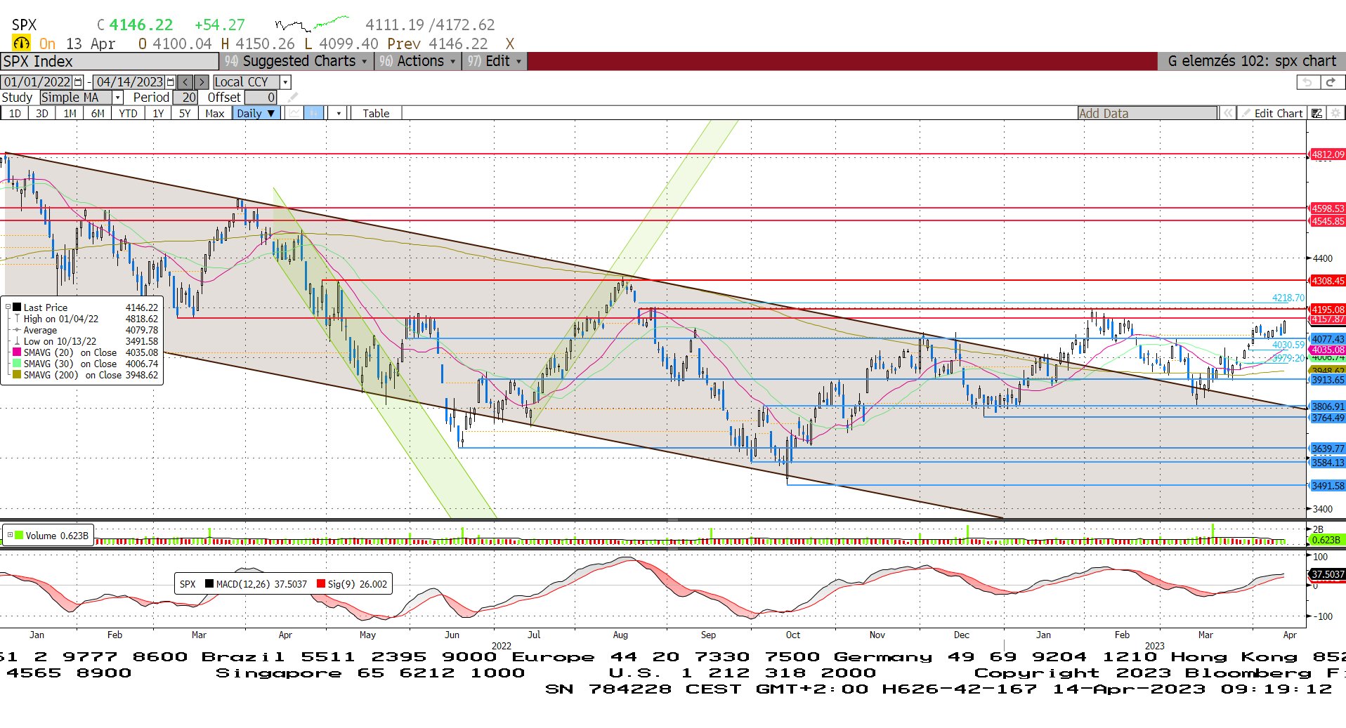Click the Volume green color swatch
The height and width of the screenshot is (728, 1346).
coord(19,535)
